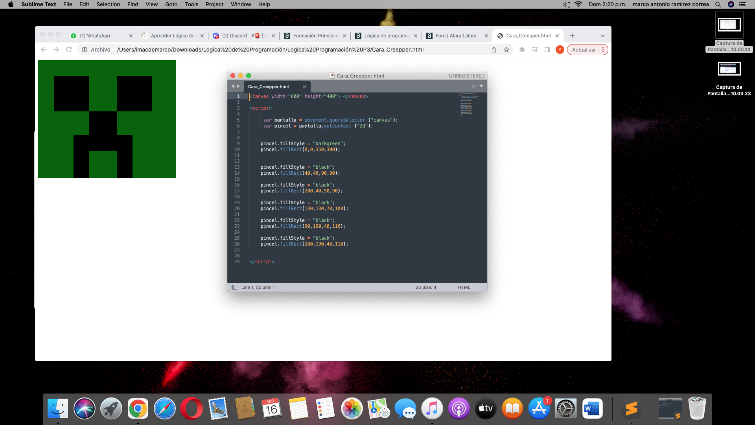Open Tab Size: 4 selector in status bar

click(425, 287)
